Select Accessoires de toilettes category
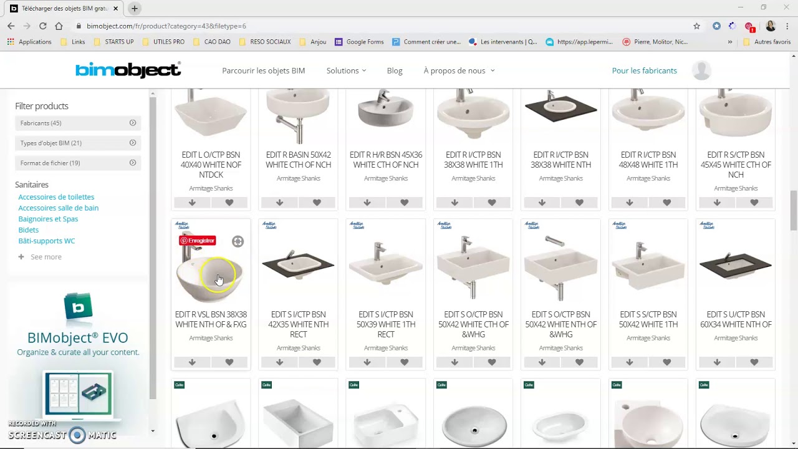Viewport: 798px width, 449px height. 56,197
